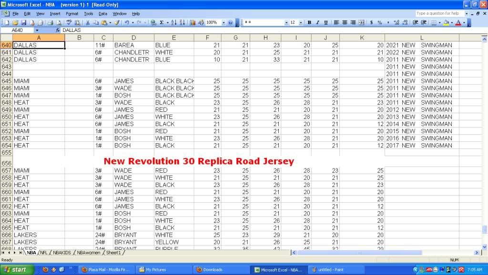Save the workbook with floppy icon

coord(23,22)
